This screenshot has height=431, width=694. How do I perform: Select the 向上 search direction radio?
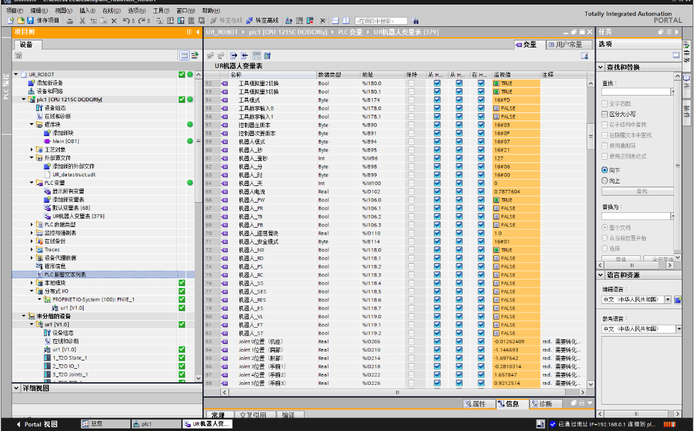[605, 181]
